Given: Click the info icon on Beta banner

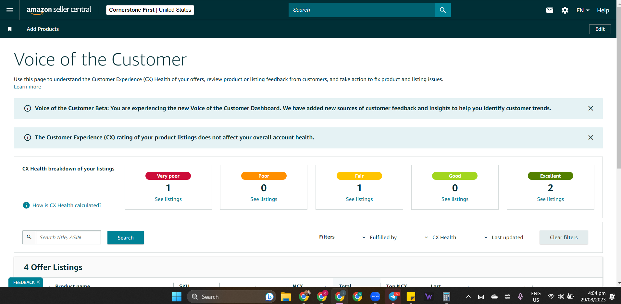Looking at the screenshot, I should point(28,108).
